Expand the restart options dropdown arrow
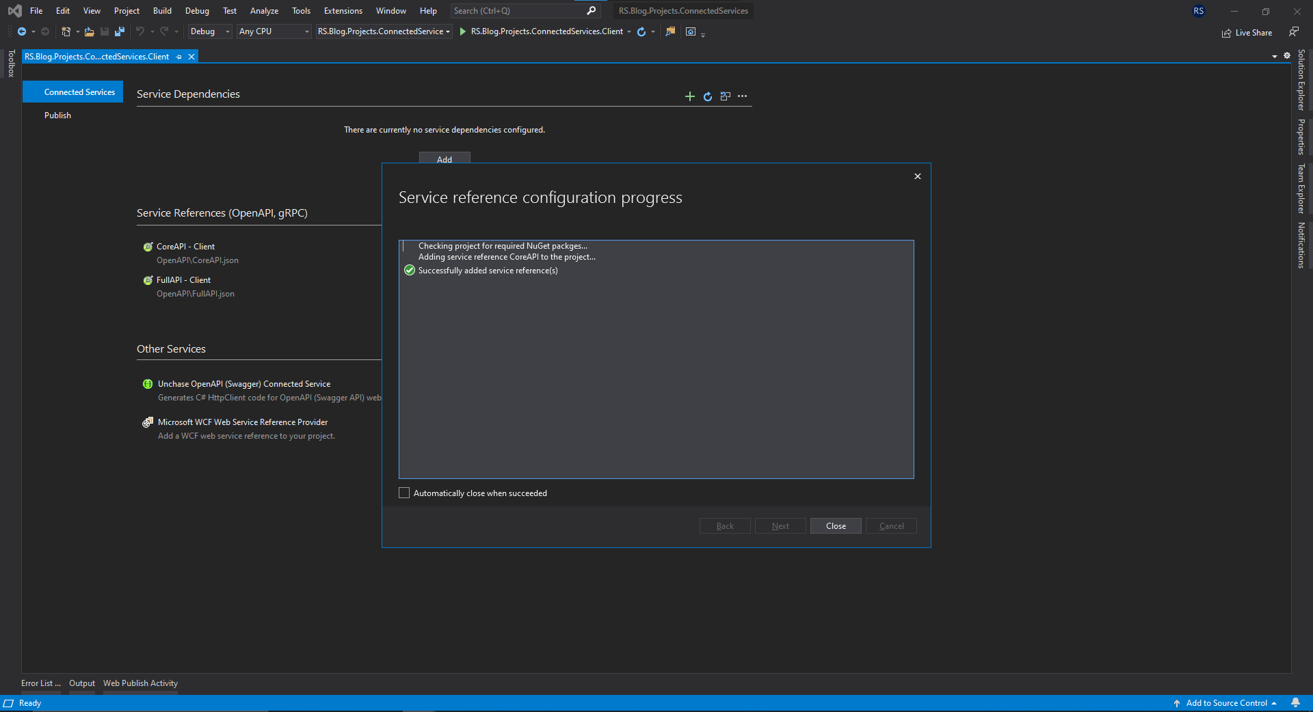 (x=653, y=31)
